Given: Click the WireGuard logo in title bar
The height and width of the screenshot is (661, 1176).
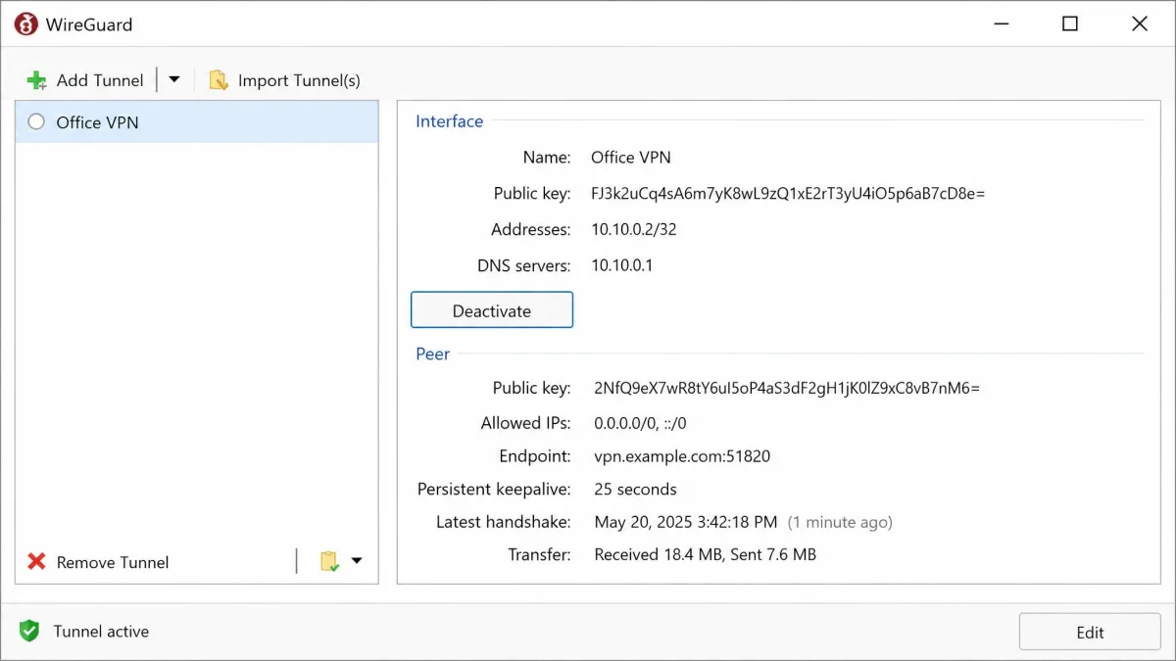Looking at the screenshot, I should point(25,24).
